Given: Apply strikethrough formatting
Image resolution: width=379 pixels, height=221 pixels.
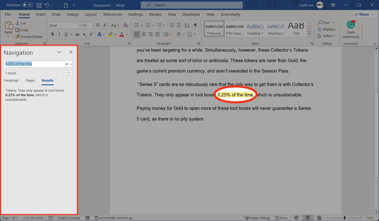Looking at the screenshot, I should [x=77, y=34].
